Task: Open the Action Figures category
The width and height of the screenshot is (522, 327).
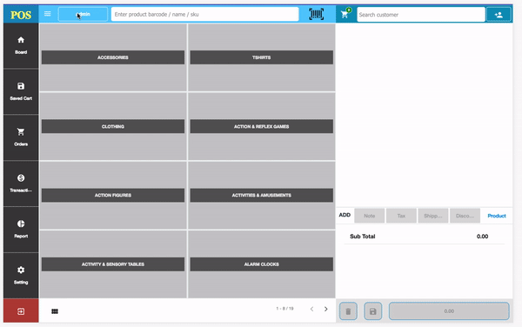Action: [x=113, y=196]
